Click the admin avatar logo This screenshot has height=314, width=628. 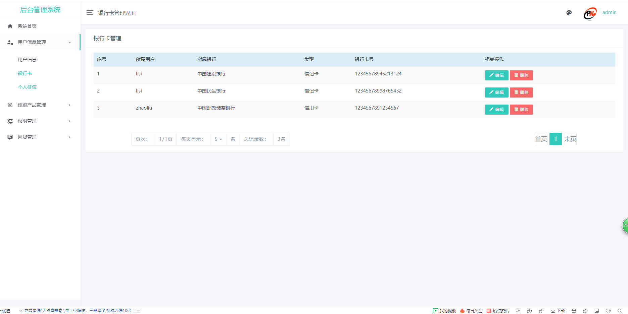click(590, 13)
